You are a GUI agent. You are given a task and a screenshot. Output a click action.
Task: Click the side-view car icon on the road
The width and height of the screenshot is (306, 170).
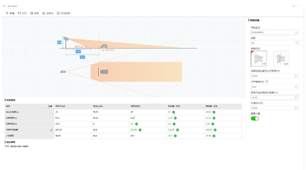point(104,46)
